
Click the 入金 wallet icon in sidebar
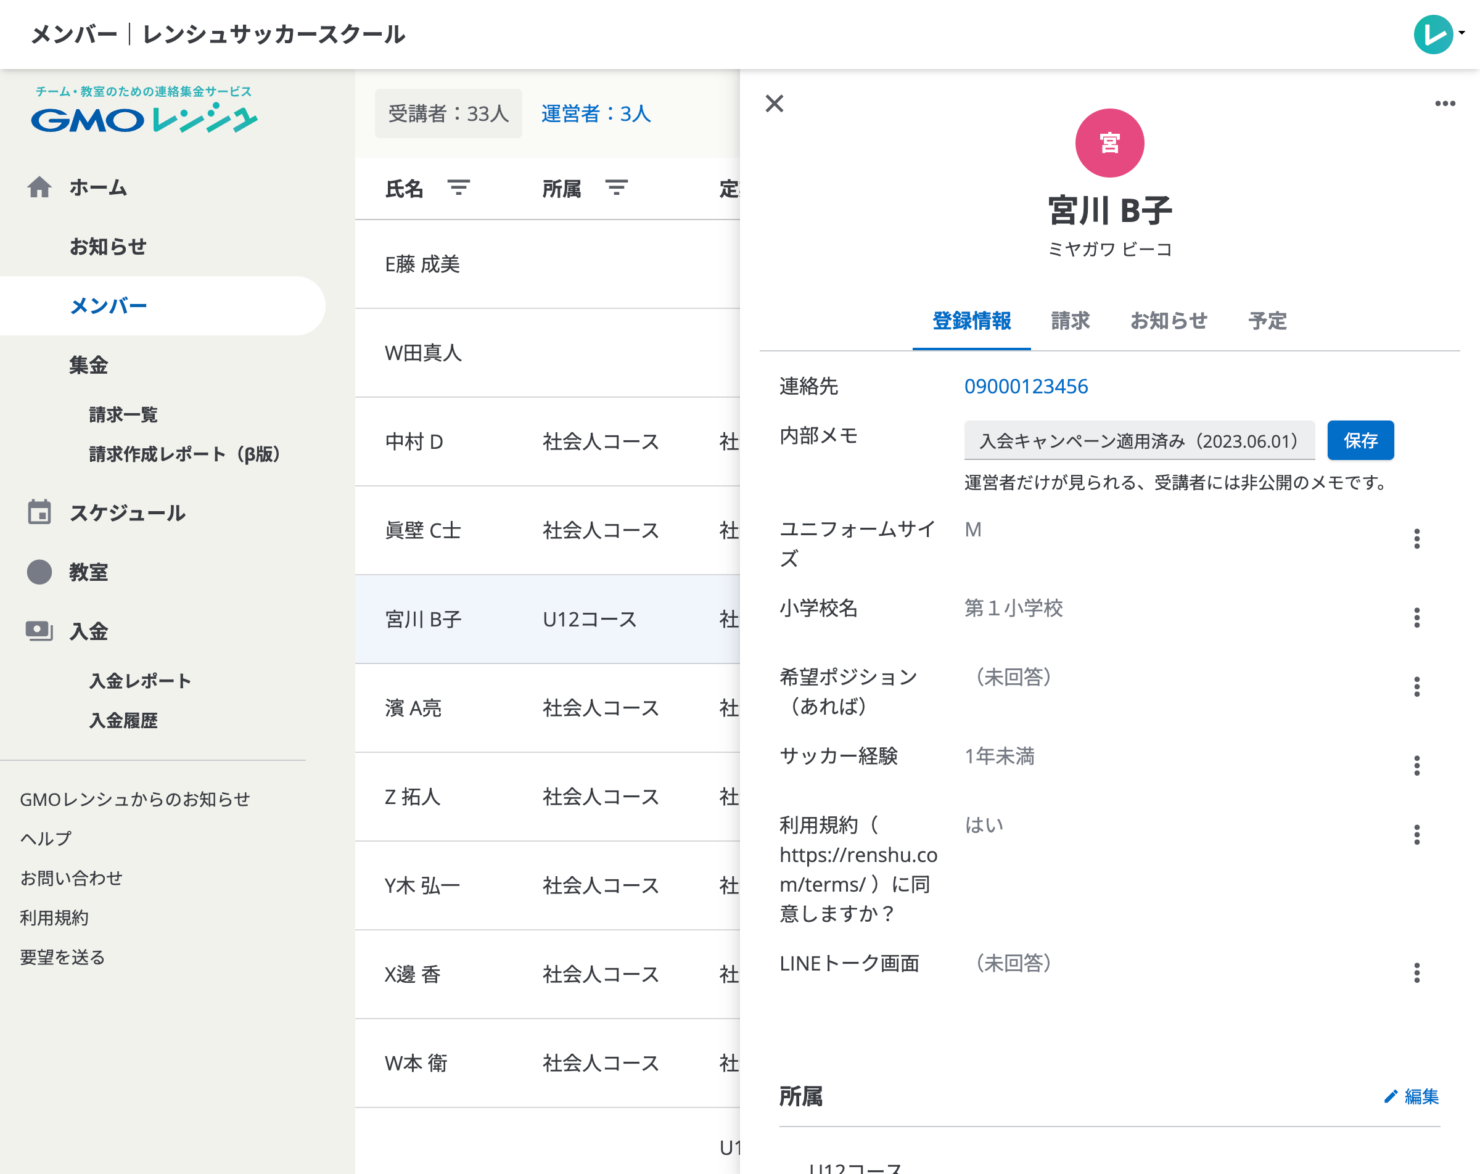40,631
